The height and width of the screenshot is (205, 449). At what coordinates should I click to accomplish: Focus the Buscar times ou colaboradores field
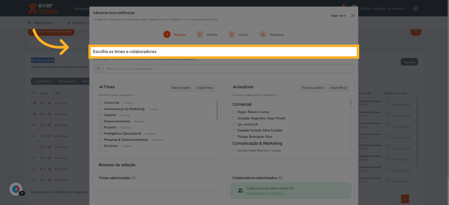click(228, 69)
